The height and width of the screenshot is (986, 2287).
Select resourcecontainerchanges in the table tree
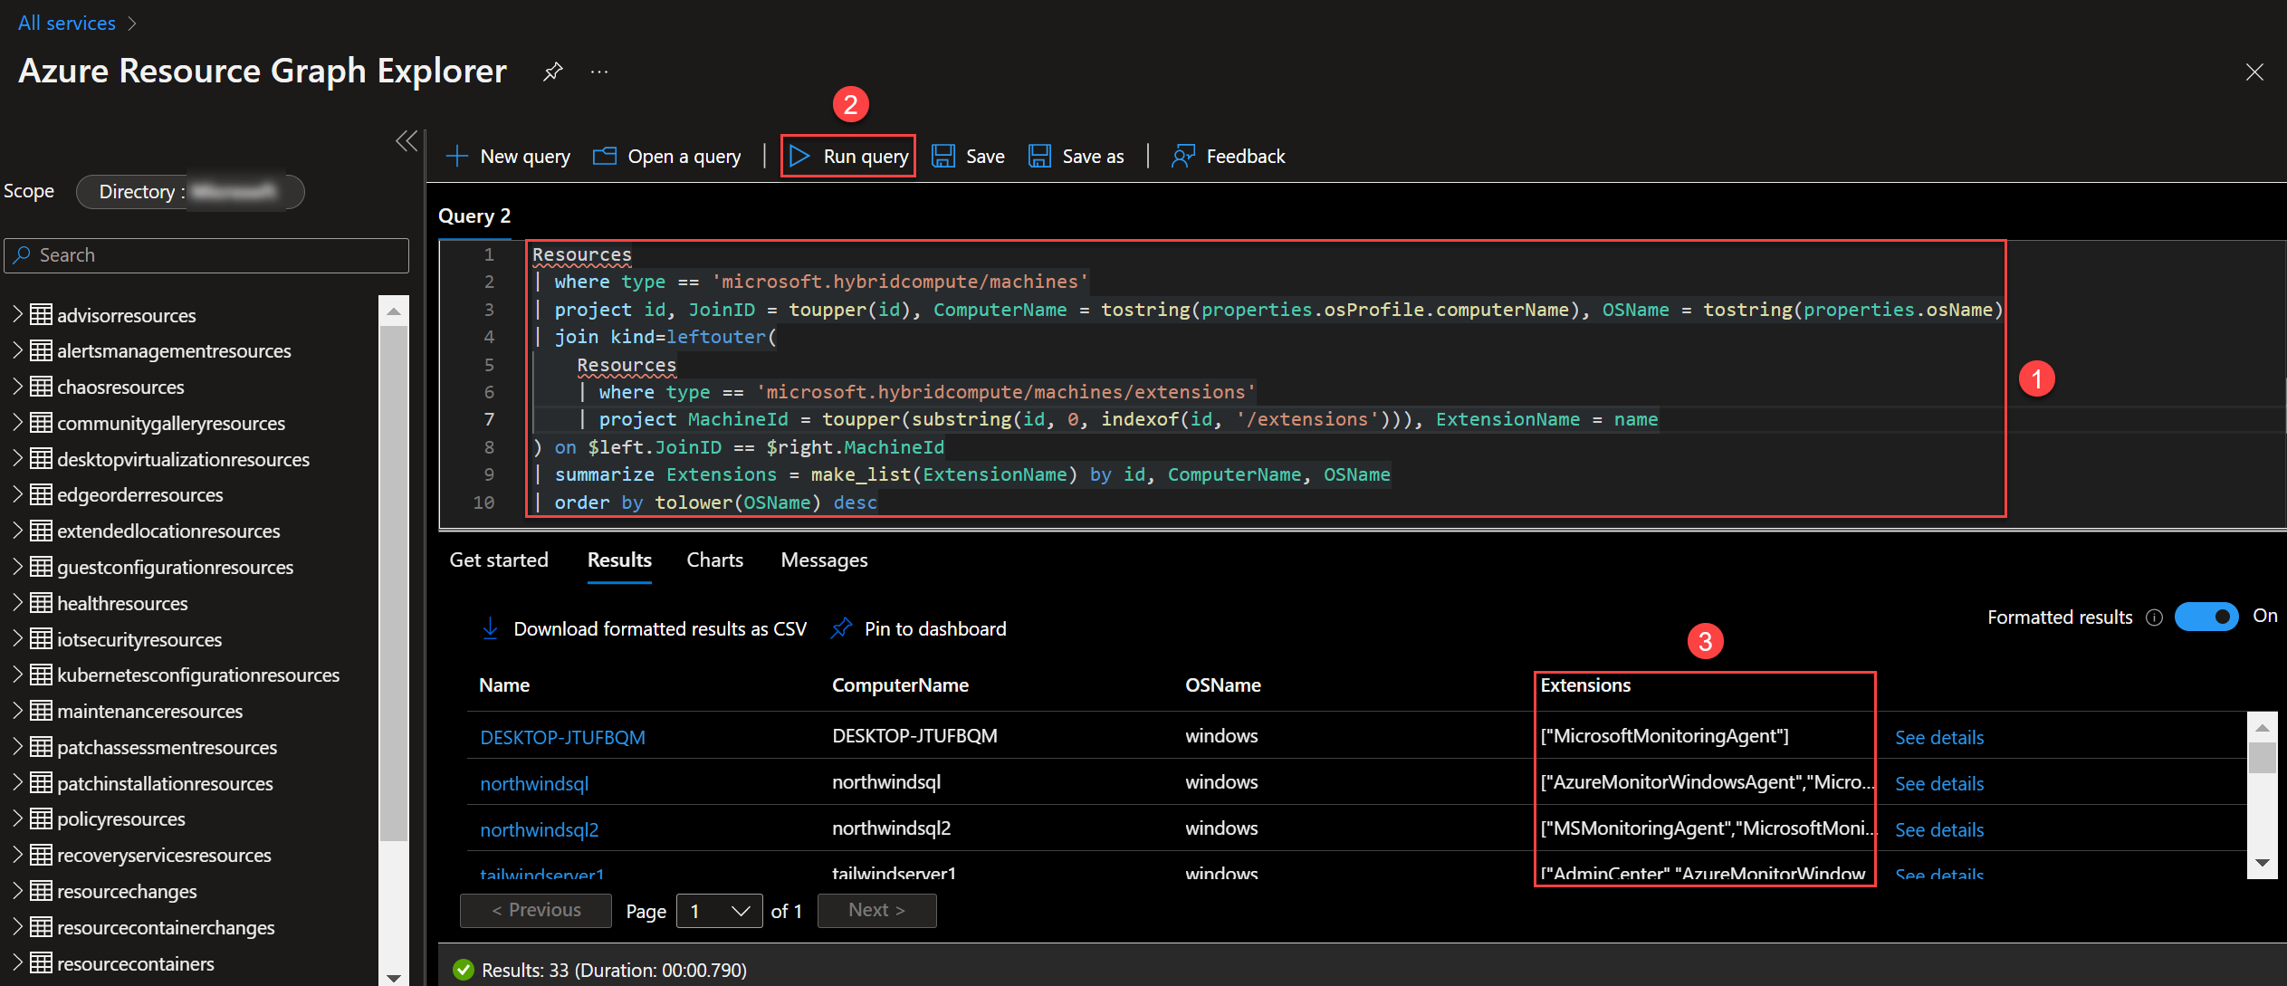[166, 927]
